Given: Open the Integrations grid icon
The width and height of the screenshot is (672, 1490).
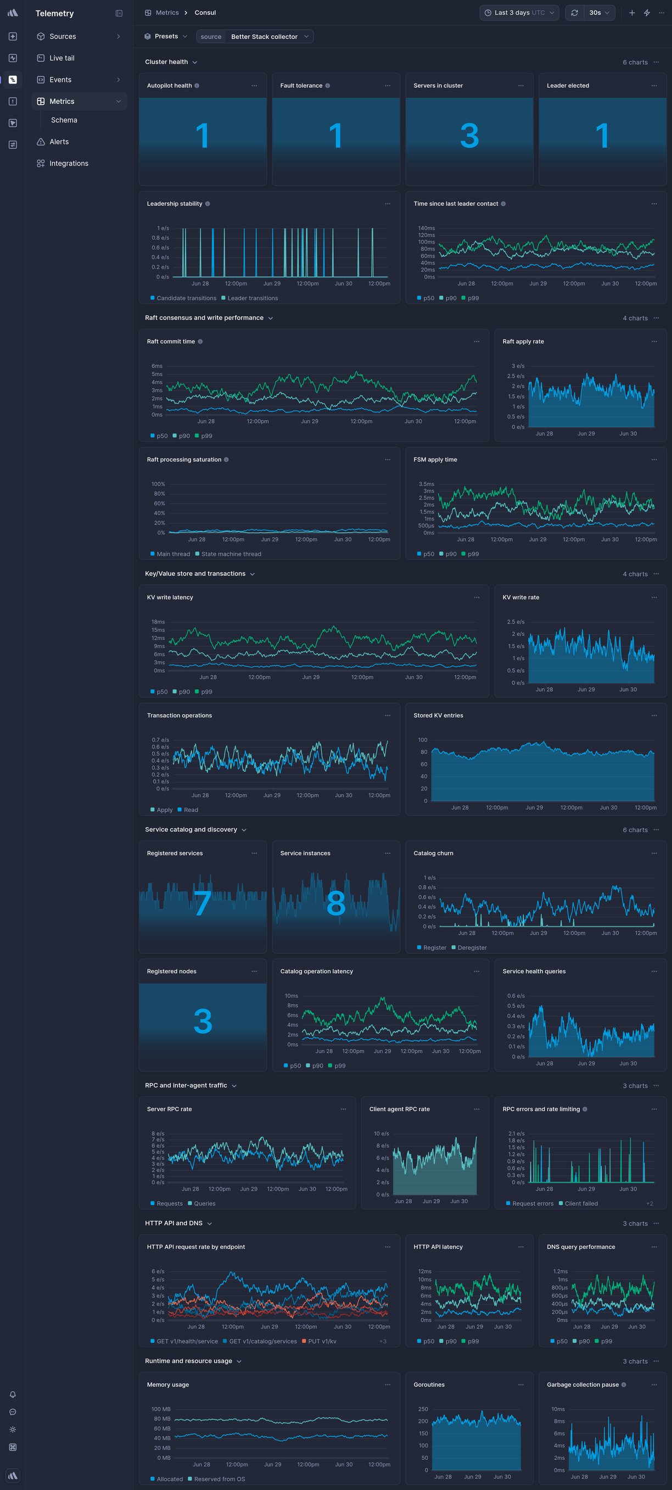Looking at the screenshot, I should coord(41,164).
